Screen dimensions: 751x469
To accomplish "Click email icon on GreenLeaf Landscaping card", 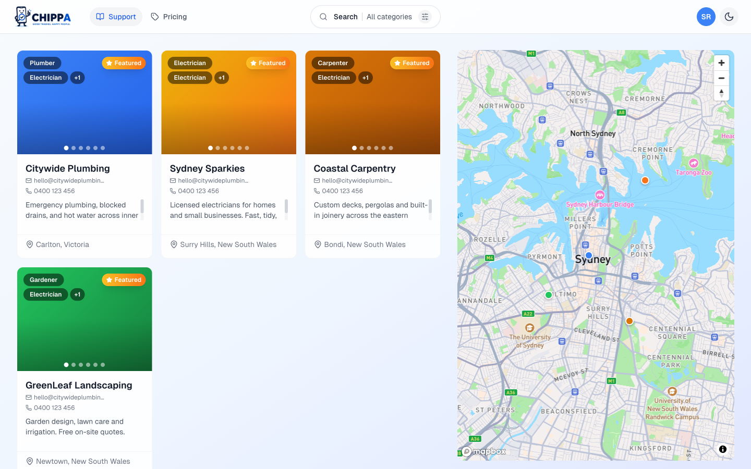I will tap(29, 398).
